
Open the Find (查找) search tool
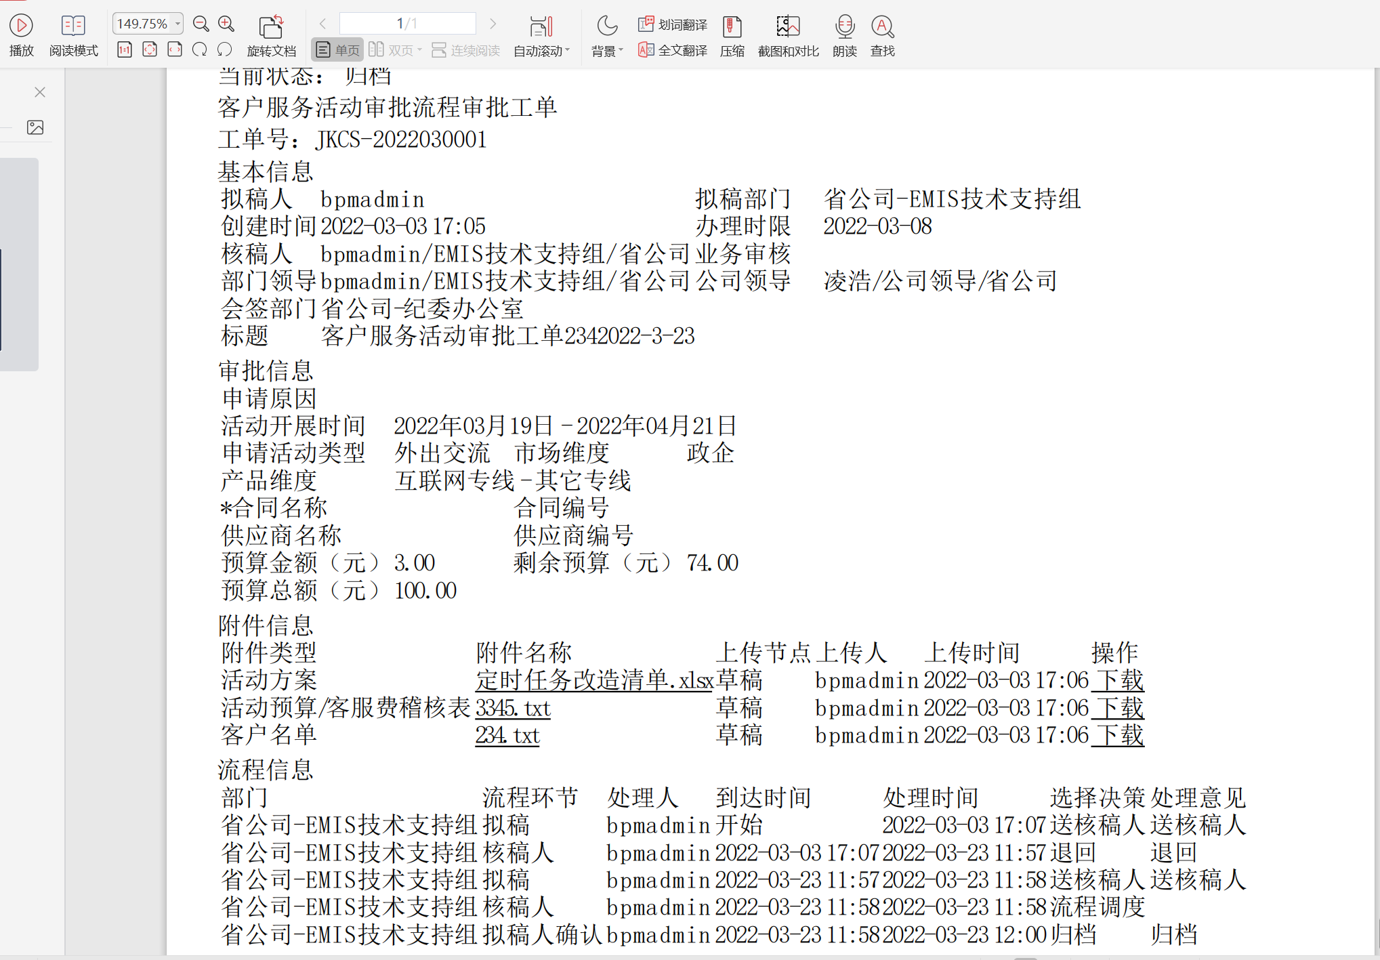882,27
